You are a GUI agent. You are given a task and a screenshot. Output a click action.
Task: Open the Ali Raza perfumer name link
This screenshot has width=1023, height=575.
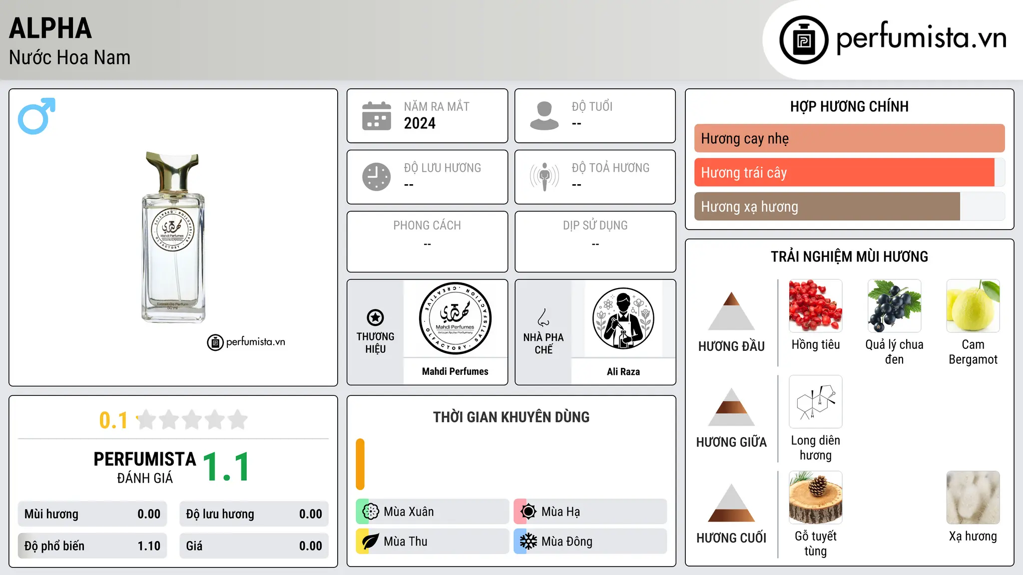pyautogui.click(x=623, y=371)
